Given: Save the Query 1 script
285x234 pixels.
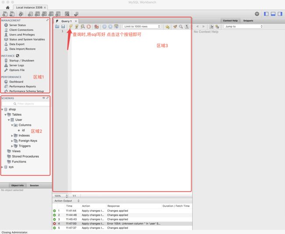Looking at the screenshot, I should point(63,27).
